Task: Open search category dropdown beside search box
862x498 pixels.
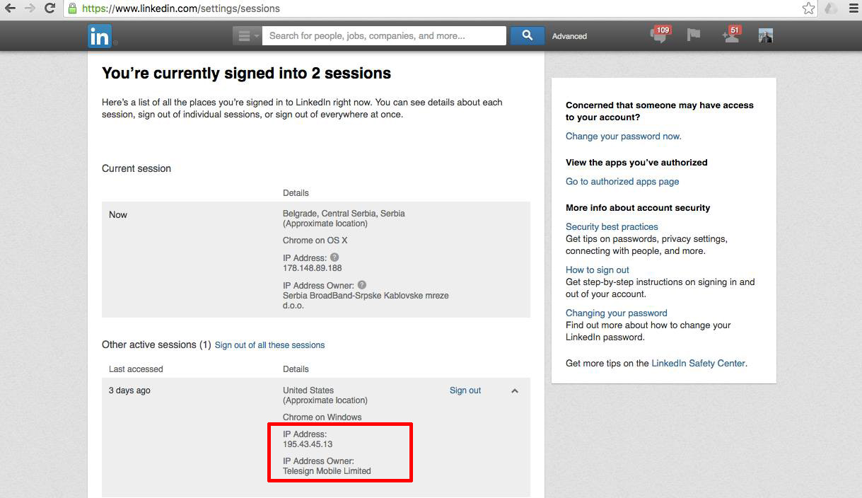Action: click(x=247, y=36)
